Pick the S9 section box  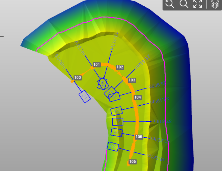(x=113, y=147)
